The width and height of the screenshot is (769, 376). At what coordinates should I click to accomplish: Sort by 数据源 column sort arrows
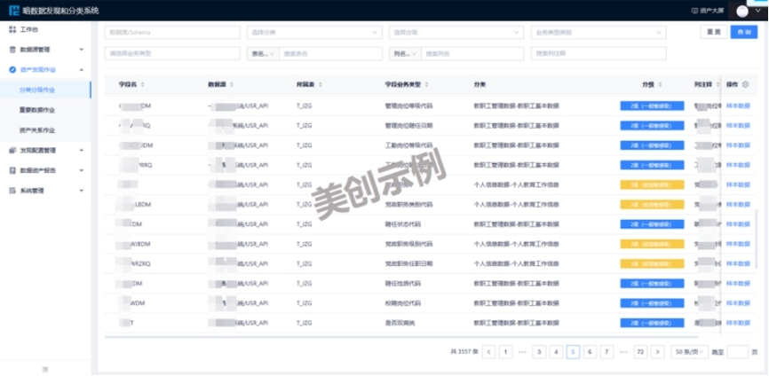pyautogui.click(x=232, y=85)
